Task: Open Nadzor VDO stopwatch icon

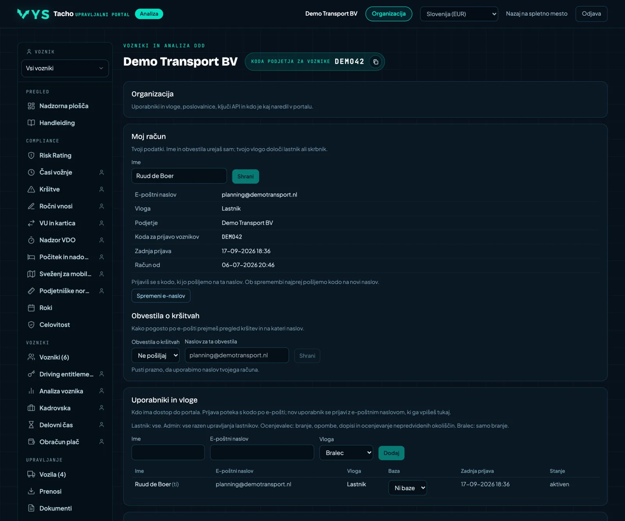Action: 31,240
